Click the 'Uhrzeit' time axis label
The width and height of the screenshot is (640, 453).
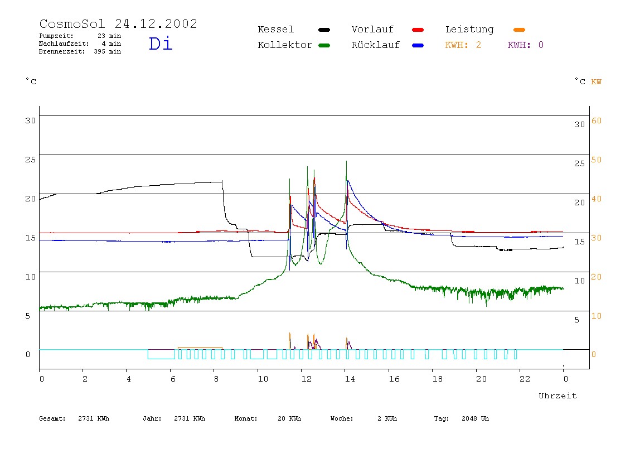click(x=557, y=396)
